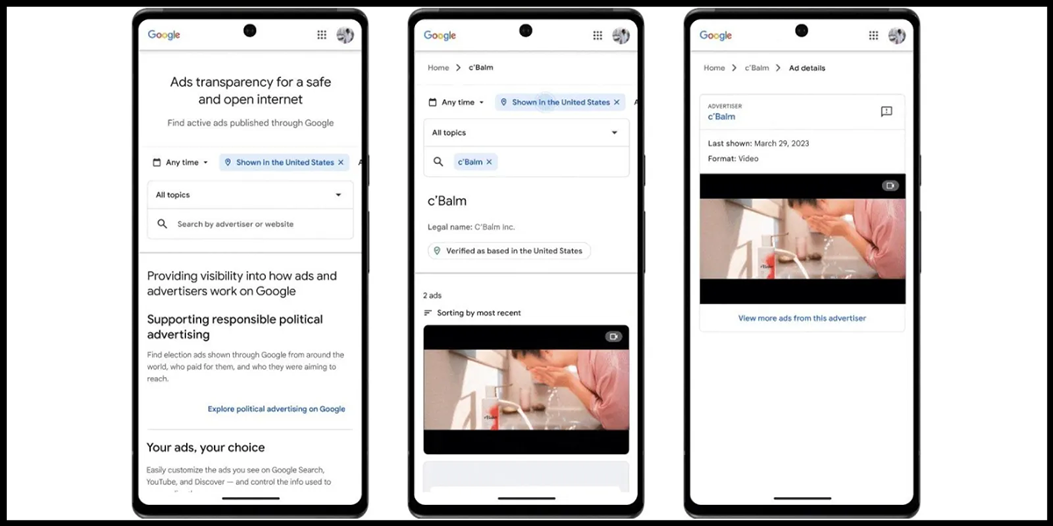1053x526 pixels.
Task: Click 'View more ads from this advertiser'
Action: click(x=802, y=318)
